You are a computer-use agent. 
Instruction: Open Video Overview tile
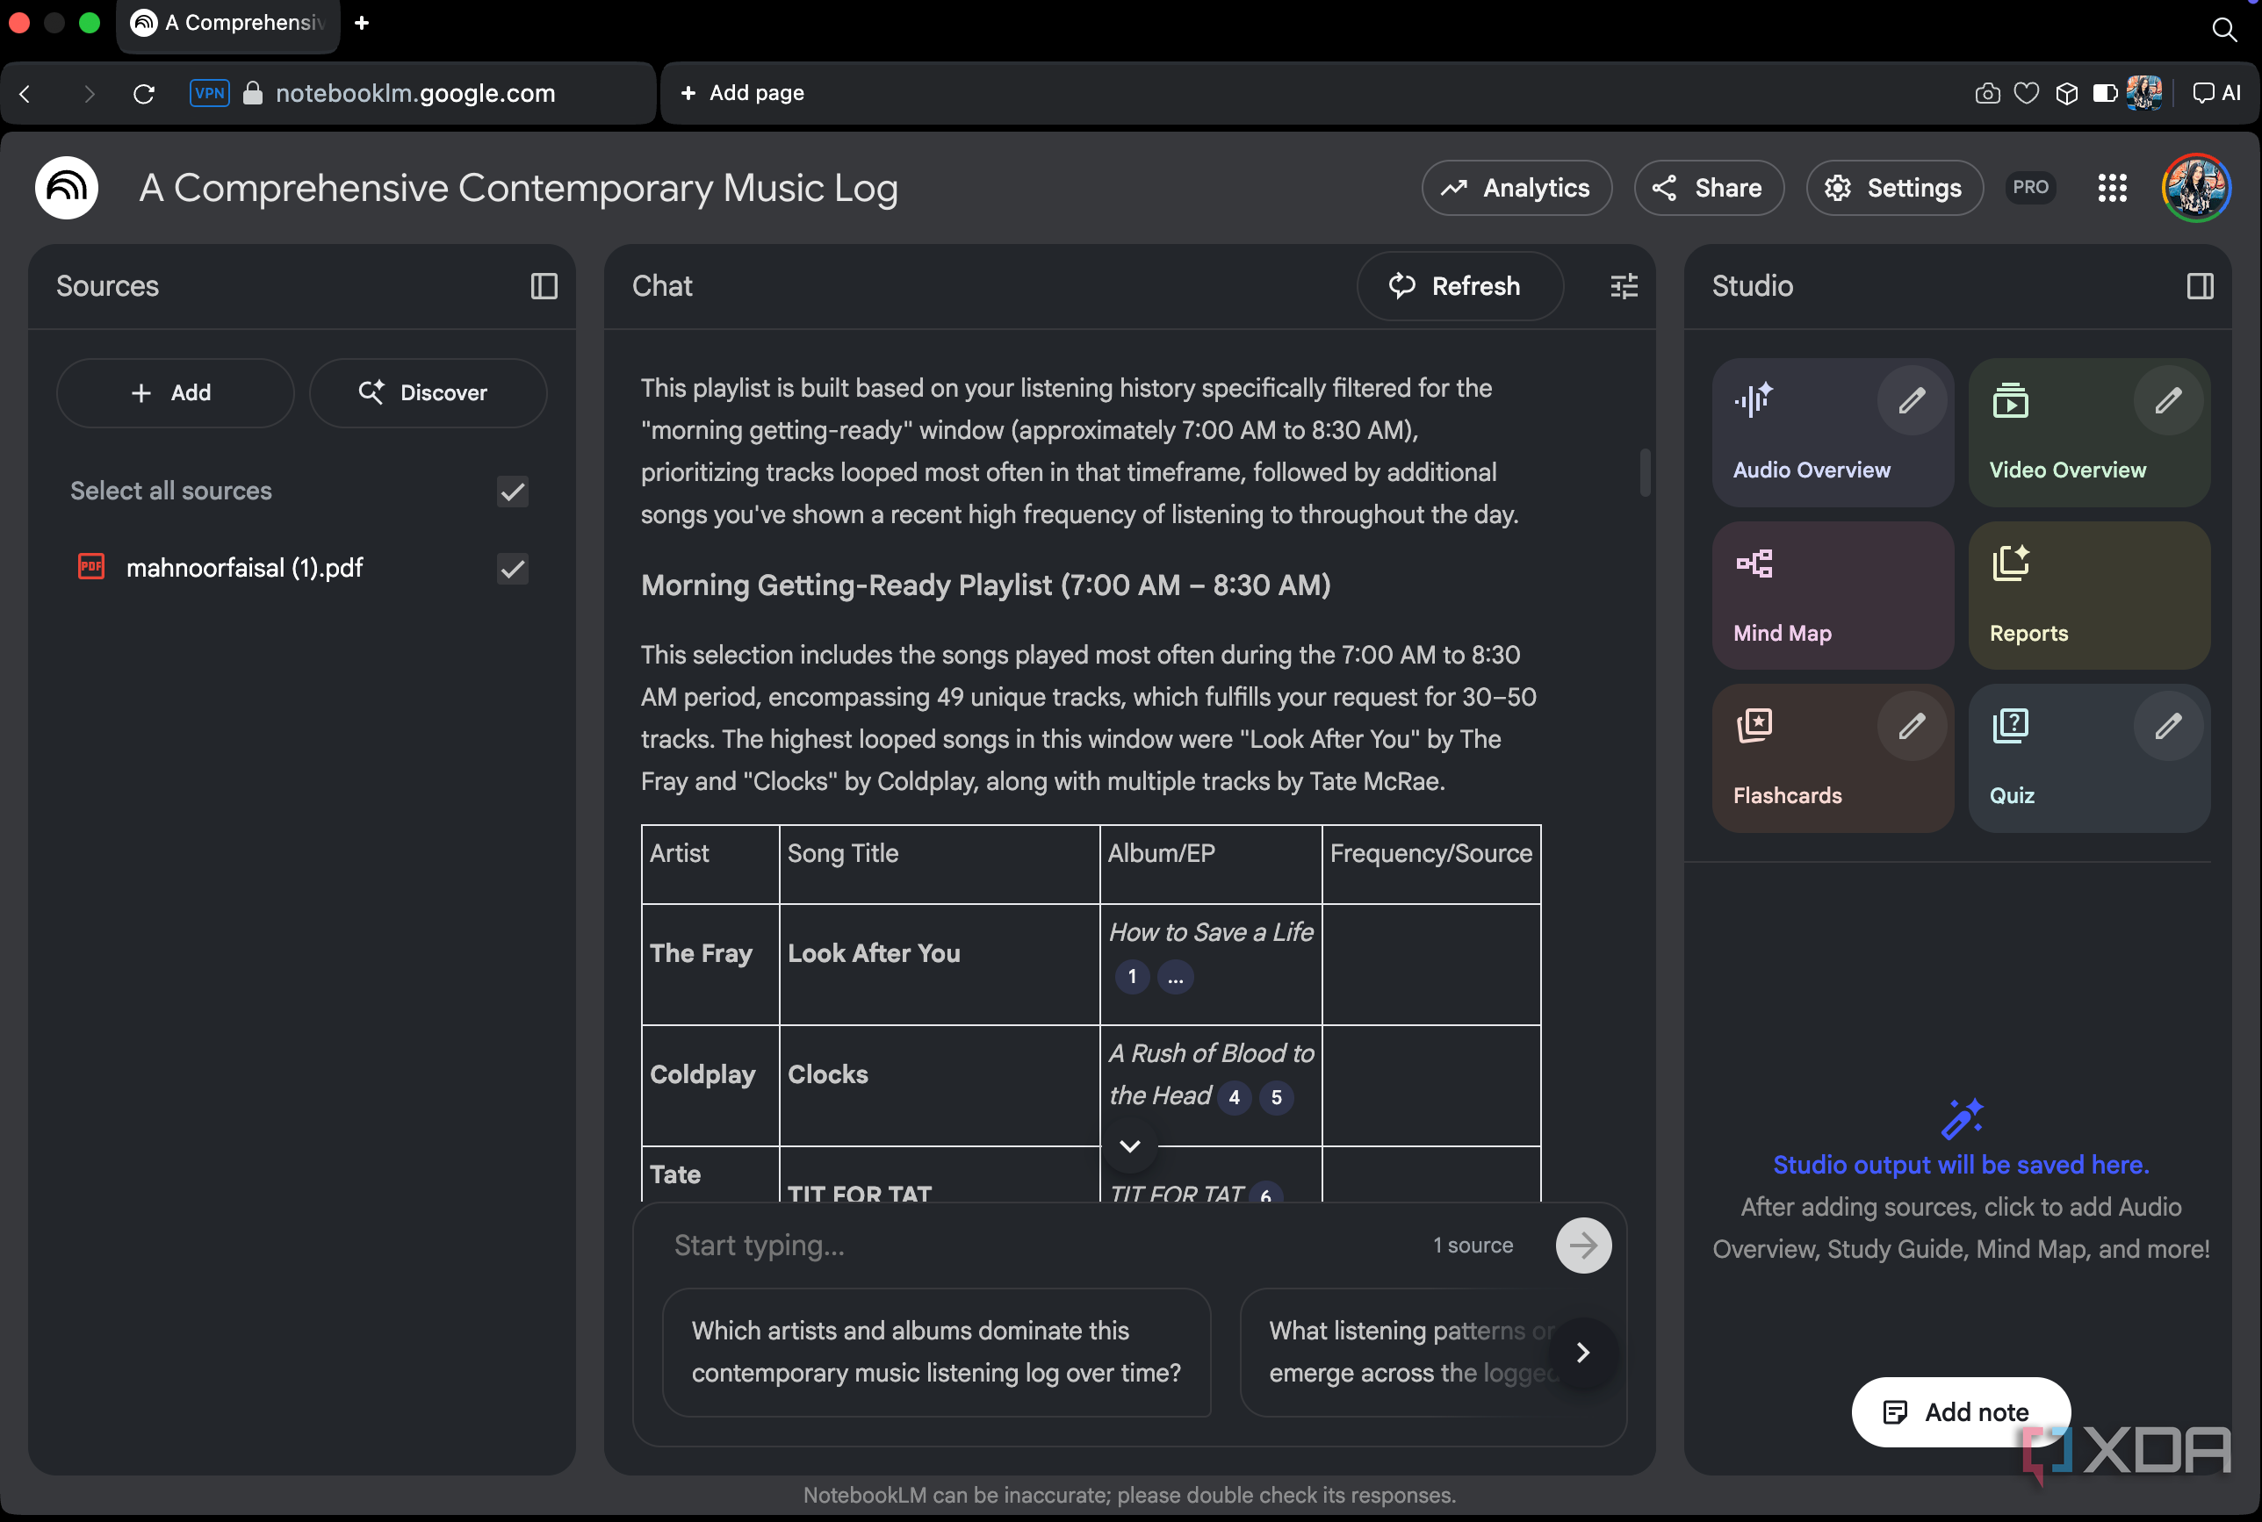pos(2089,433)
